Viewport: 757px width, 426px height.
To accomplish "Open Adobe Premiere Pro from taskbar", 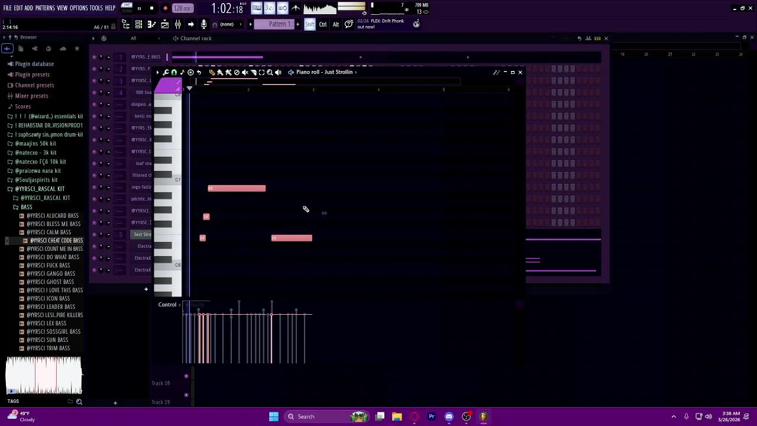I will pyautogui.click(x=432, y=417).
